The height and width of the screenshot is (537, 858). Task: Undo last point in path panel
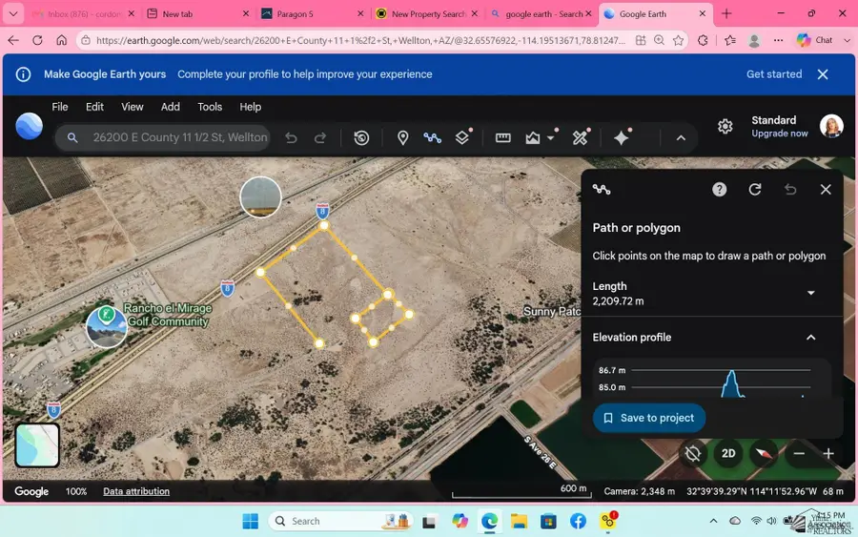tap(790, 190)
